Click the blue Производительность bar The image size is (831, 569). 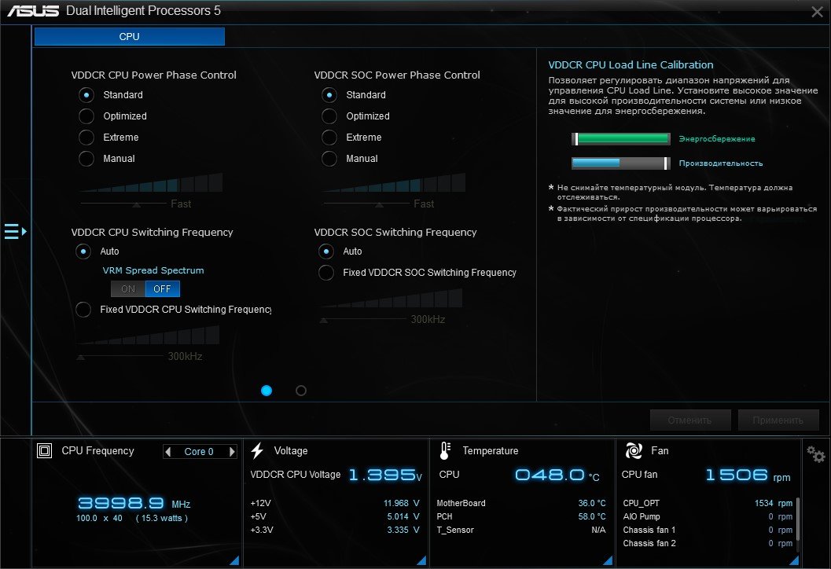[x=621, y=163]
